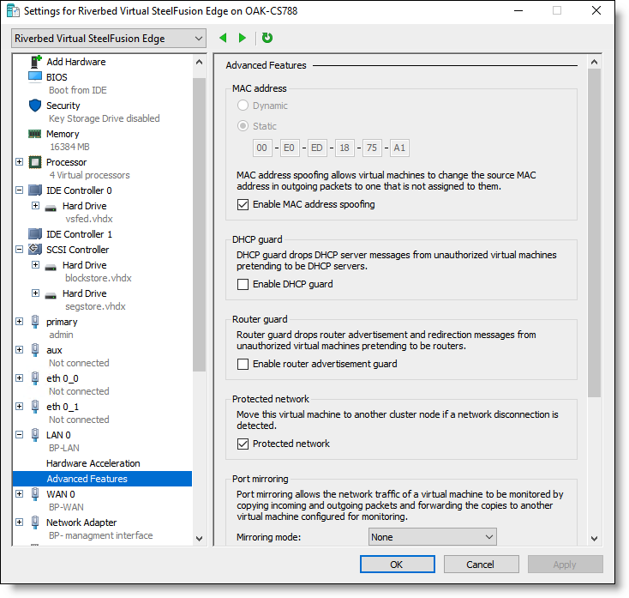Click the eth 0_0 adapter icon

35,378
